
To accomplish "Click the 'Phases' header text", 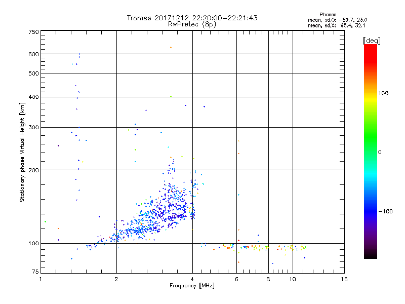I will pos(328,15).
